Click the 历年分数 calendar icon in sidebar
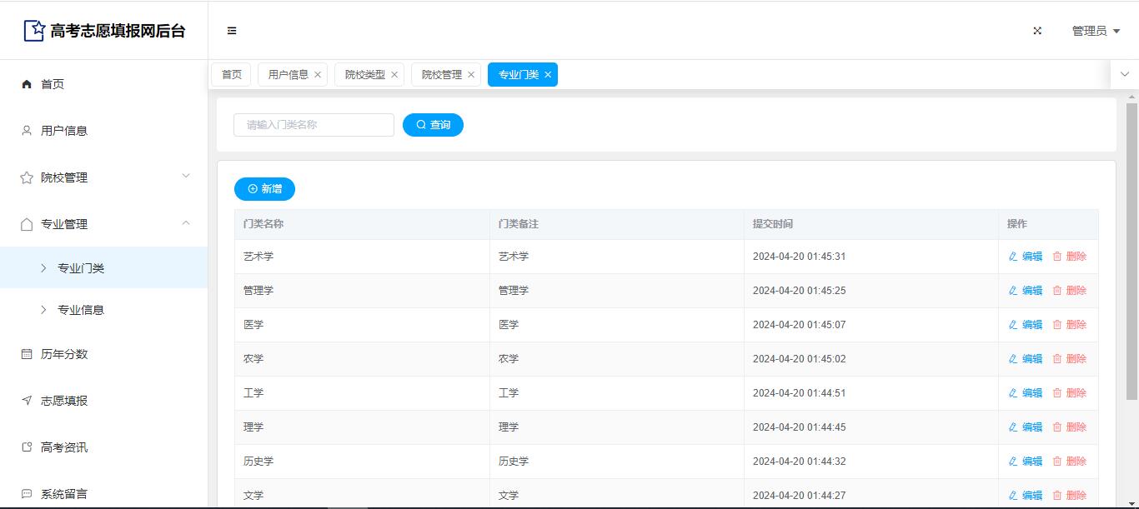 pyautogui.click(x=27, y=354)
